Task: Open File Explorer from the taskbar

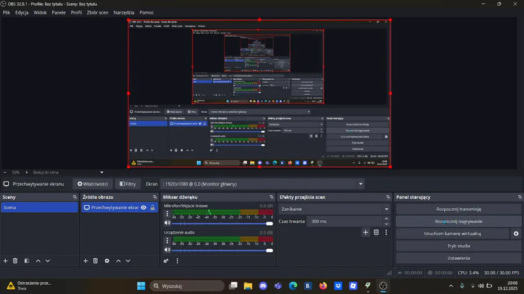Action: click(248, 286)
